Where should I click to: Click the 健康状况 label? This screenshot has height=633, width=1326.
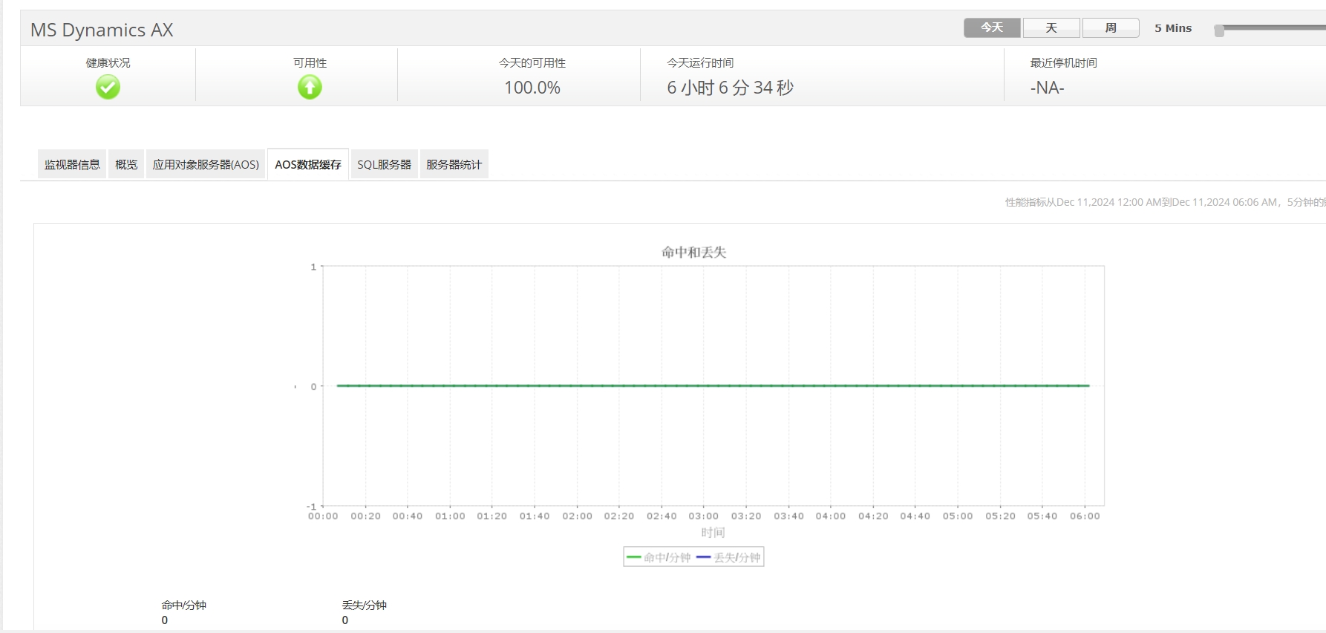point(108,62)
